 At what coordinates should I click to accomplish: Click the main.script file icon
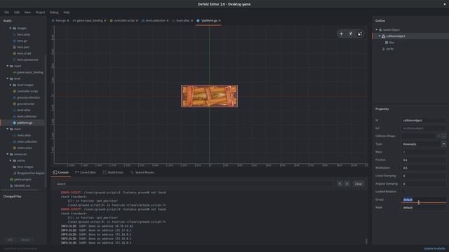point(14,148)
